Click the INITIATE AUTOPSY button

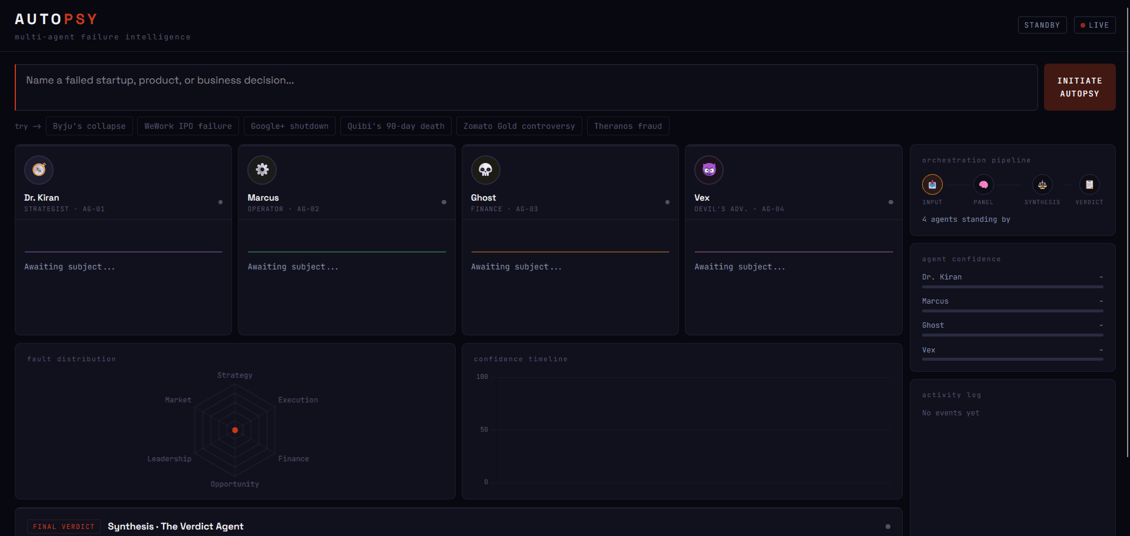[x=1079, y=87]
